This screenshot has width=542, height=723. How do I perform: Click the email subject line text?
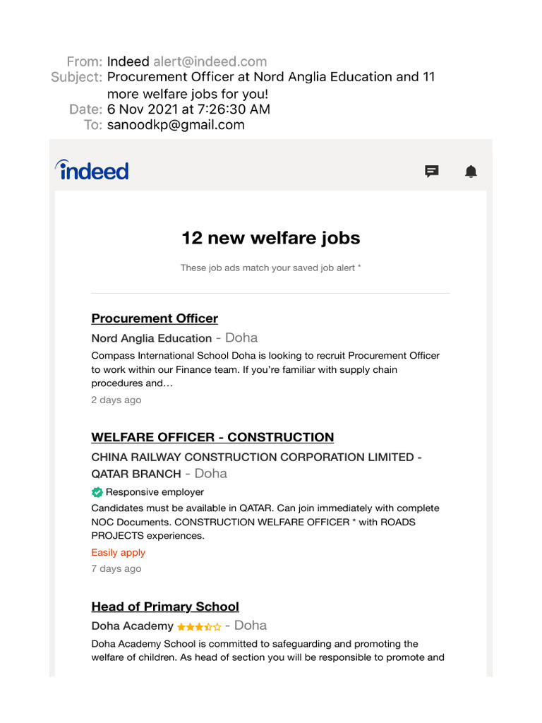click(271, 85)
